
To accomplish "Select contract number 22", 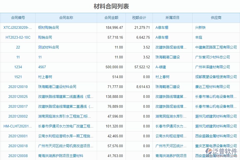I will pos(18,47).
